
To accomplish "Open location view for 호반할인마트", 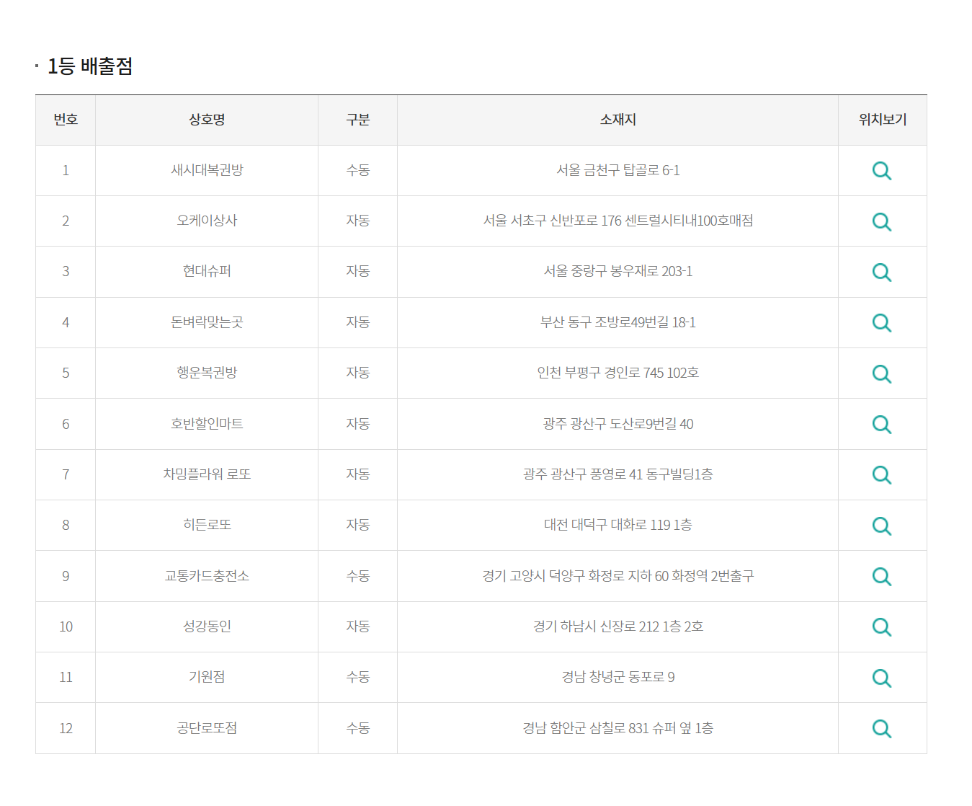I will (x=882, y=424).
